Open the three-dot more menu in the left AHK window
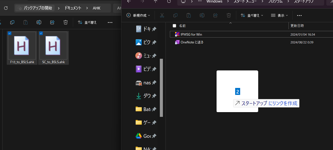This screenshot has height=150, width=333. 110,22
